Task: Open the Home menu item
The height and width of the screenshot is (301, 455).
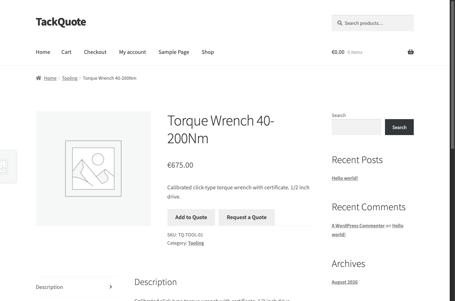Action: click(x=43, y=52)
